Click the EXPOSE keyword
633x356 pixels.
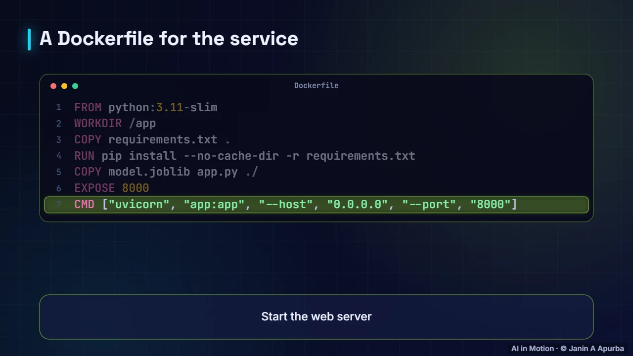pos(94,188)
